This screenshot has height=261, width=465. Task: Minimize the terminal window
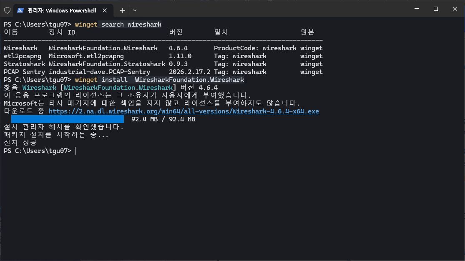click(x=415, y=9)
